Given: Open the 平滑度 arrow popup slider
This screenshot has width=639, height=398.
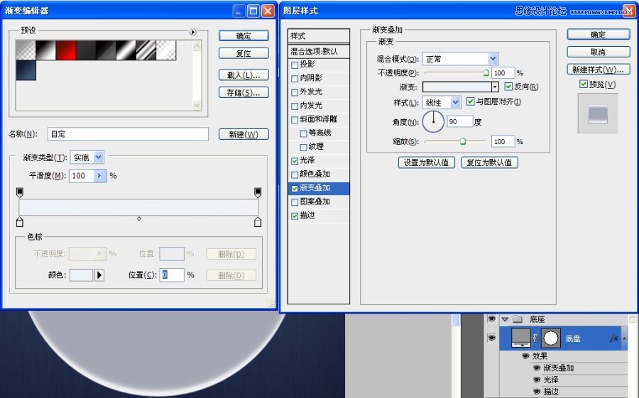Looking at the screenshot, I should tap(99, 175).
